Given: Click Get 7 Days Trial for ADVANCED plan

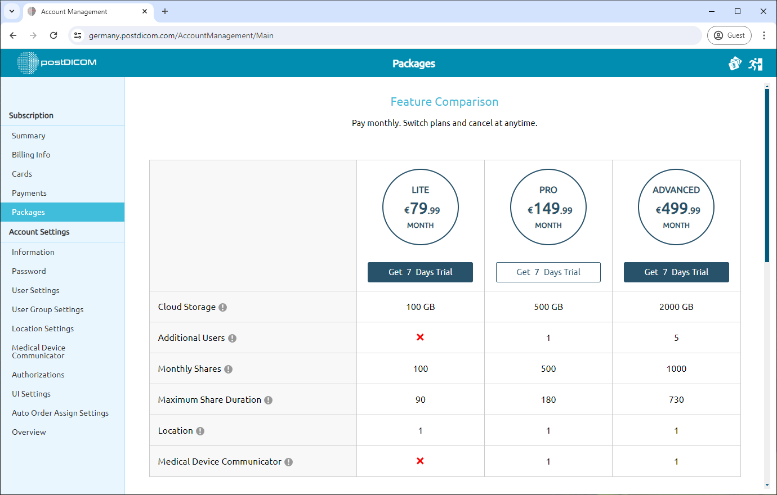Looking at the screenshot, I should coord(676,272).
